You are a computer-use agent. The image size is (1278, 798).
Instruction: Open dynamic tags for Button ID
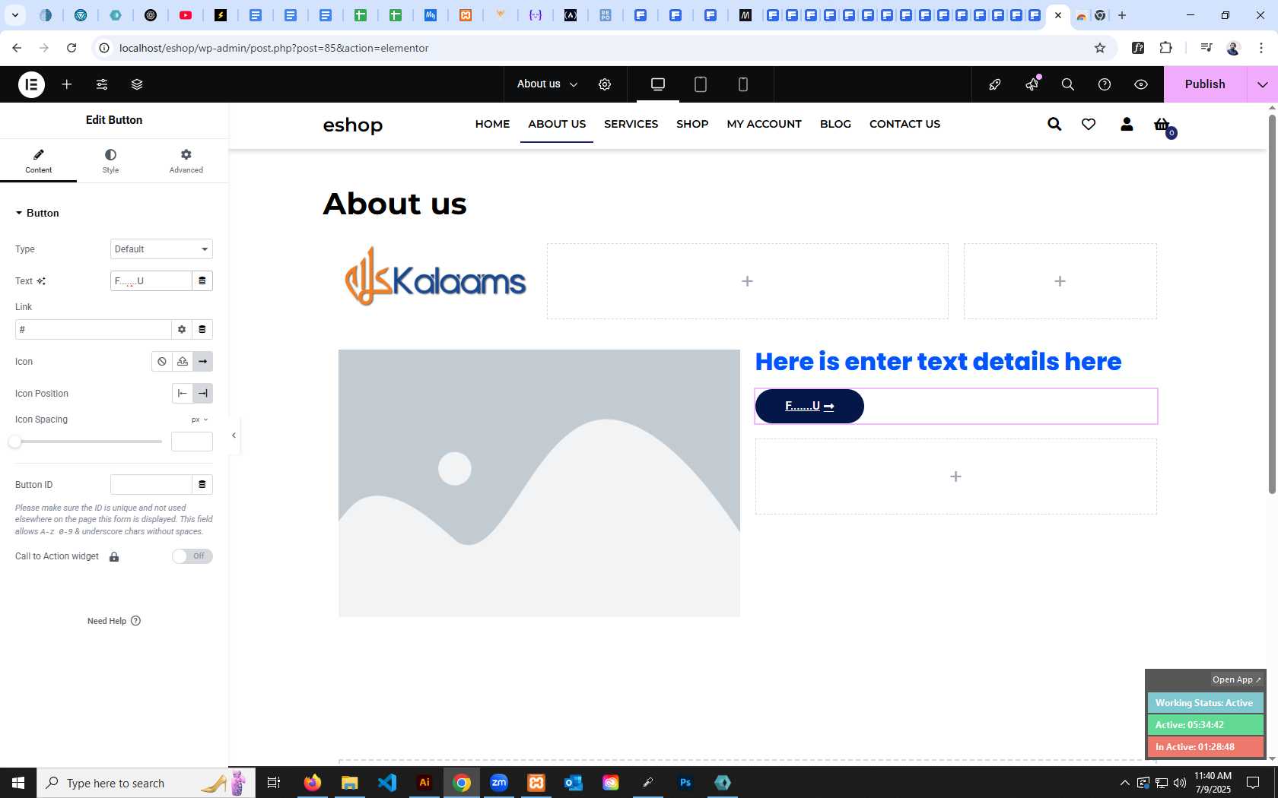click(202, 485)
